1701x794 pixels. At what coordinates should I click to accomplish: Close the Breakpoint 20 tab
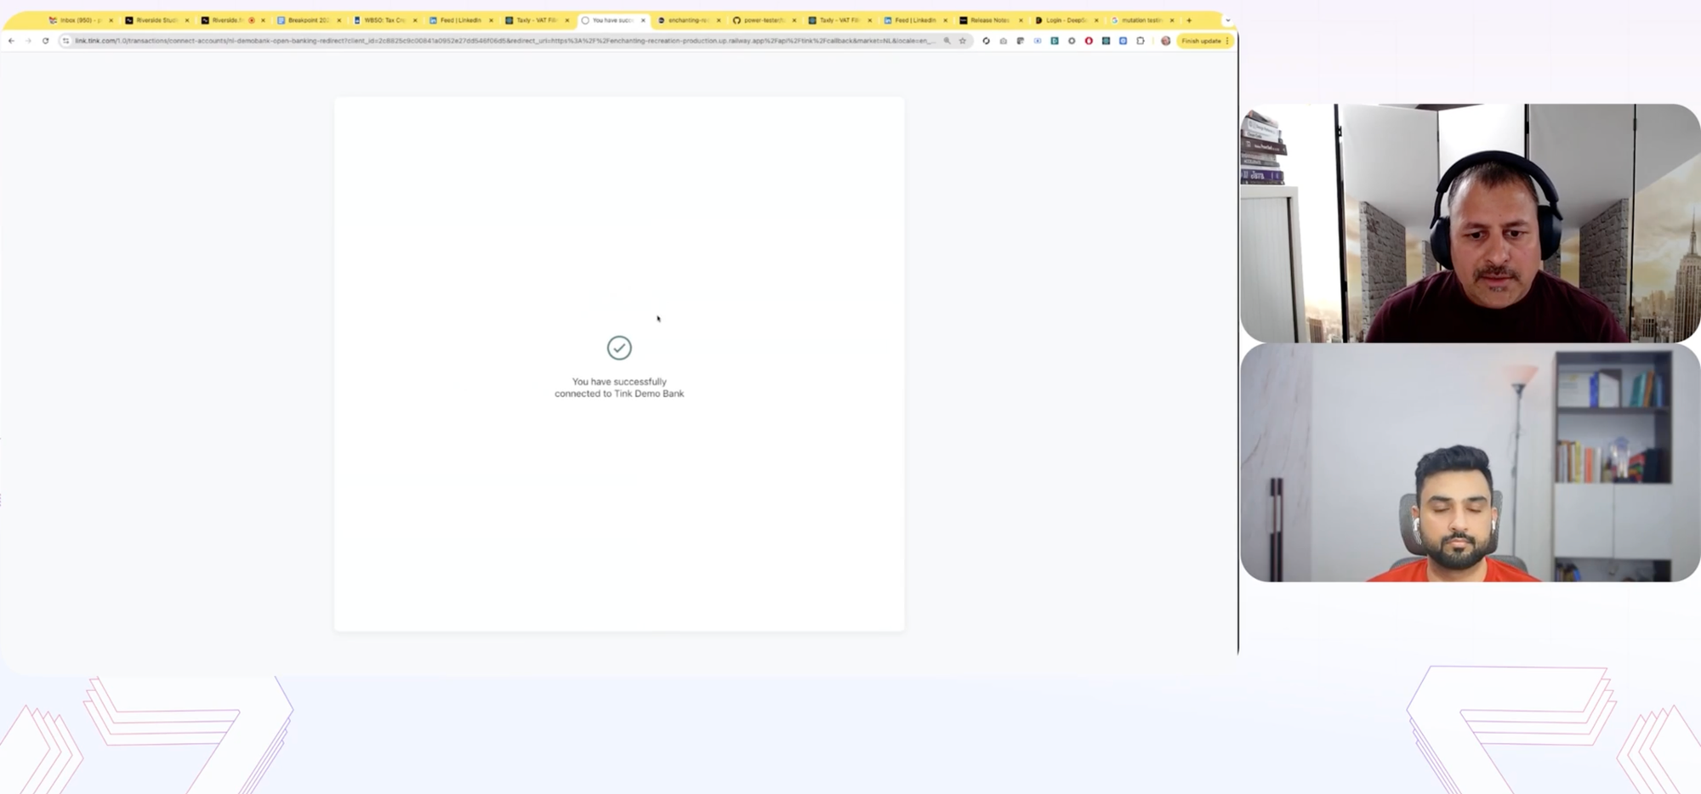coord(338,20)
